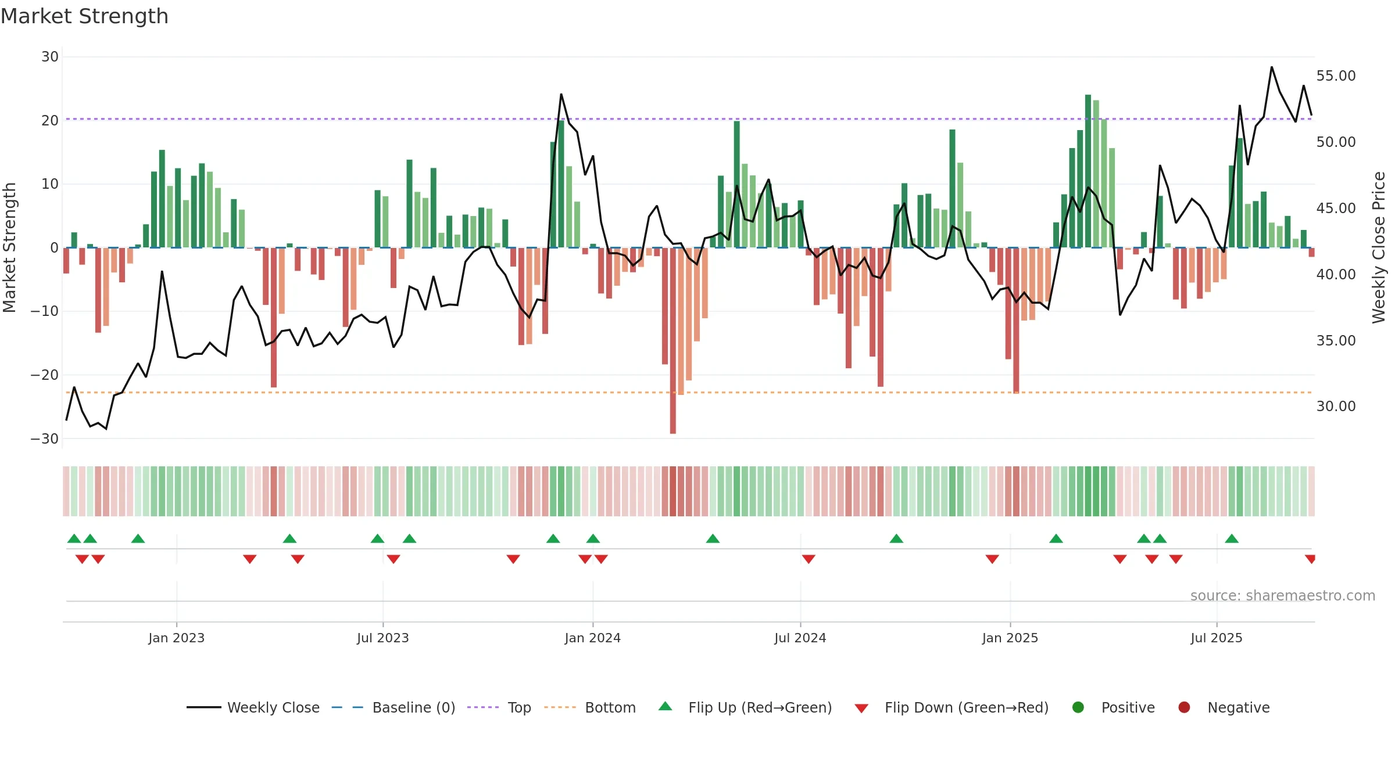The image size is (1395, 784).
Task: Click the Jul 2025 x-axis label
Action: click(1217, 638)
